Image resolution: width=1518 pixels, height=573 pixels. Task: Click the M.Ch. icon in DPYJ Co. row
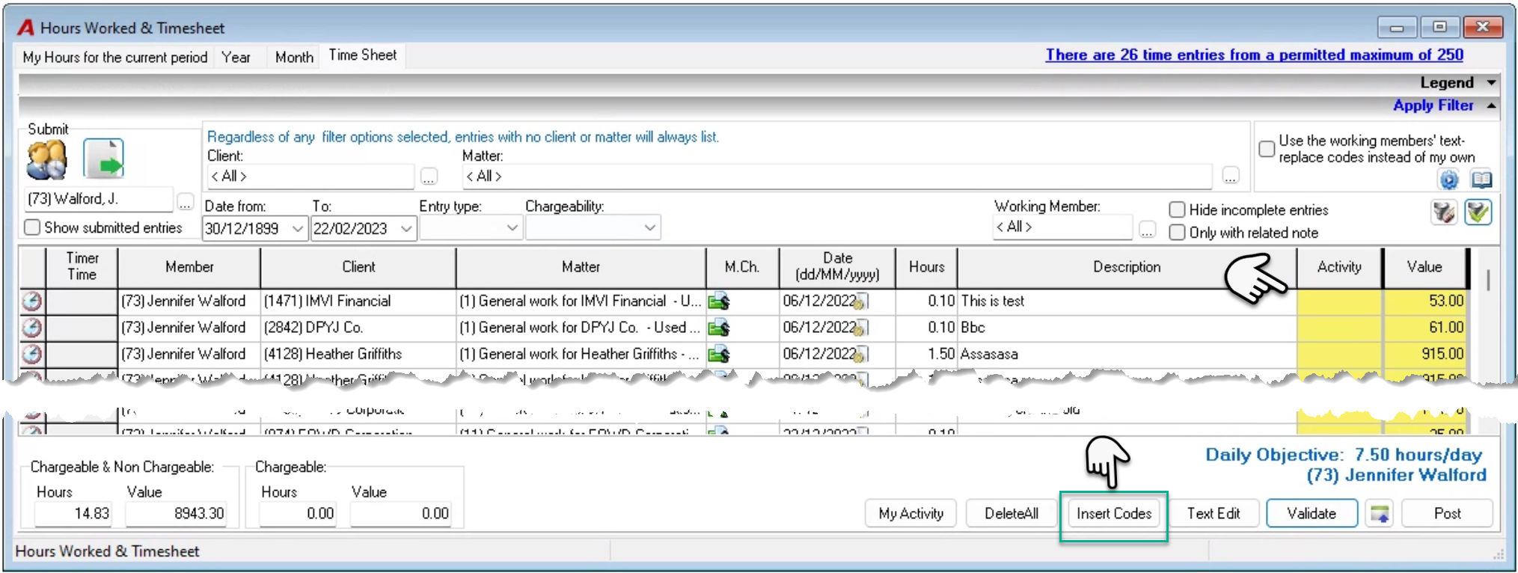click(x=719, y=328)
